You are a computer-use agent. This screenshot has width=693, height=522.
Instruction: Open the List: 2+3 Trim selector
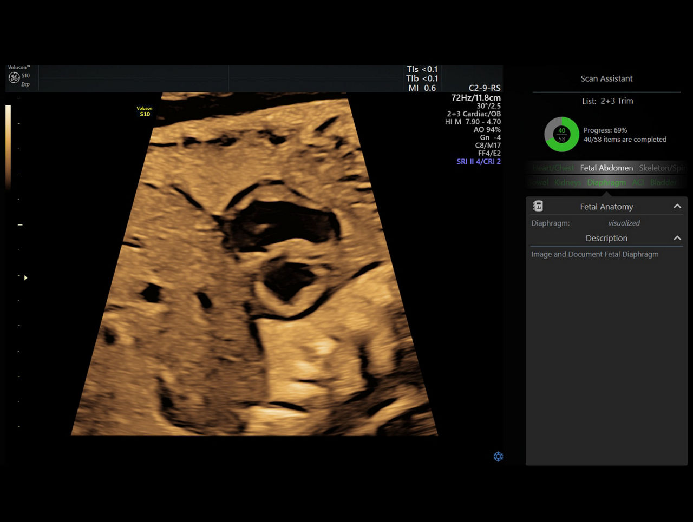point(606,101)
